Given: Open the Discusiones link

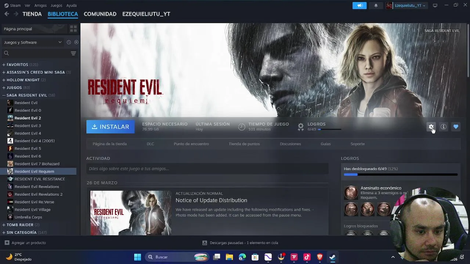Looking at the screenshot, I should tap(290, 144).
